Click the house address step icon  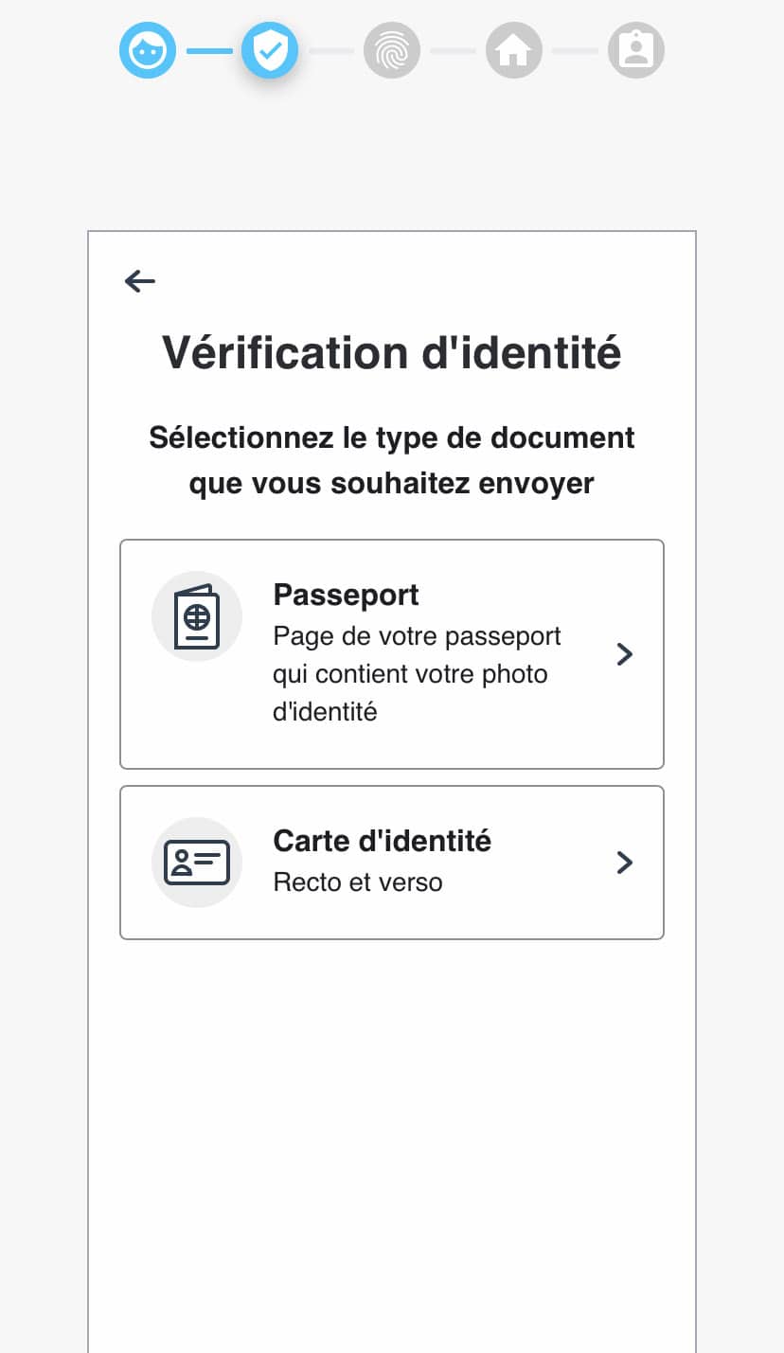(514, 50)
